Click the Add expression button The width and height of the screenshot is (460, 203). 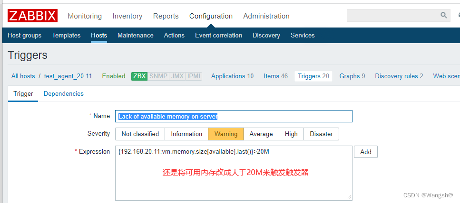click(366, 152)
